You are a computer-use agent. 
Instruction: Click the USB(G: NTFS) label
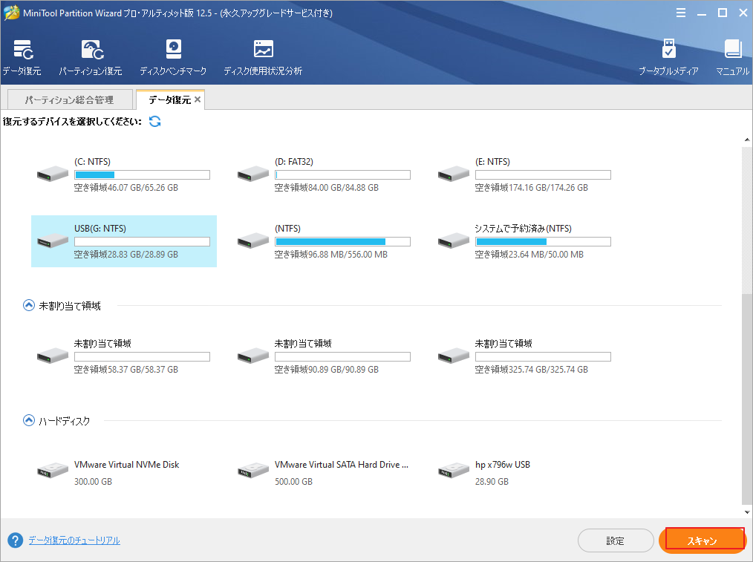coord(100,229)
